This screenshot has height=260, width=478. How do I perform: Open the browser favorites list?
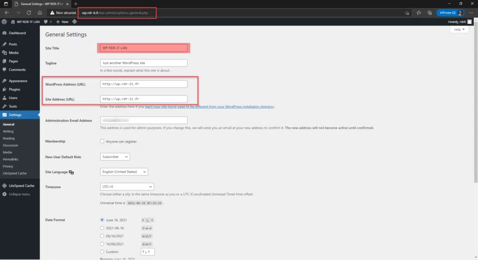[x=419, y=13]
